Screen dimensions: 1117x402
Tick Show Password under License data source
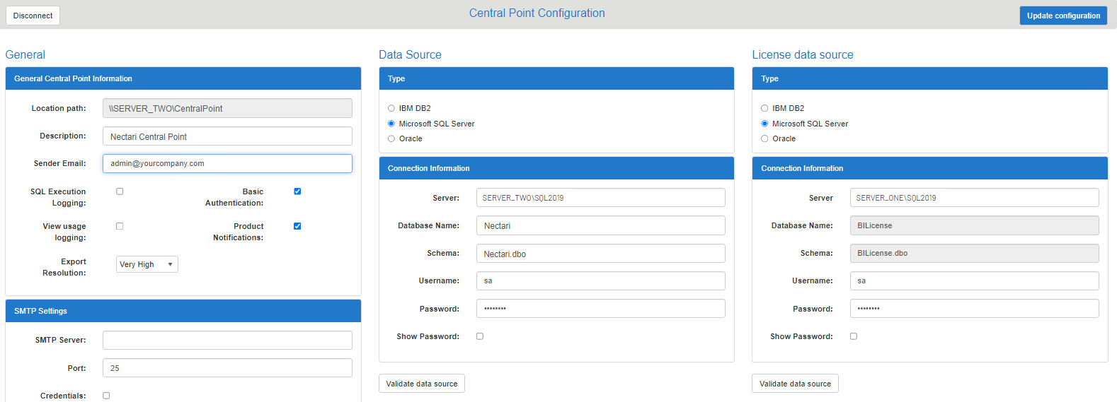coord(854,336)
